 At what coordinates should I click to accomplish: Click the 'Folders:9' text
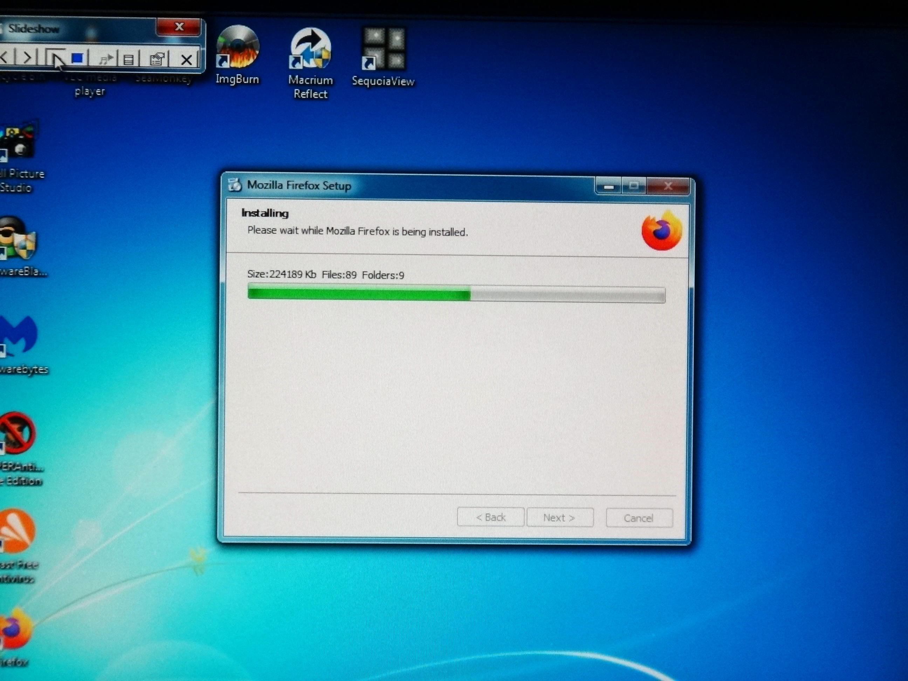tap(383, 275)
